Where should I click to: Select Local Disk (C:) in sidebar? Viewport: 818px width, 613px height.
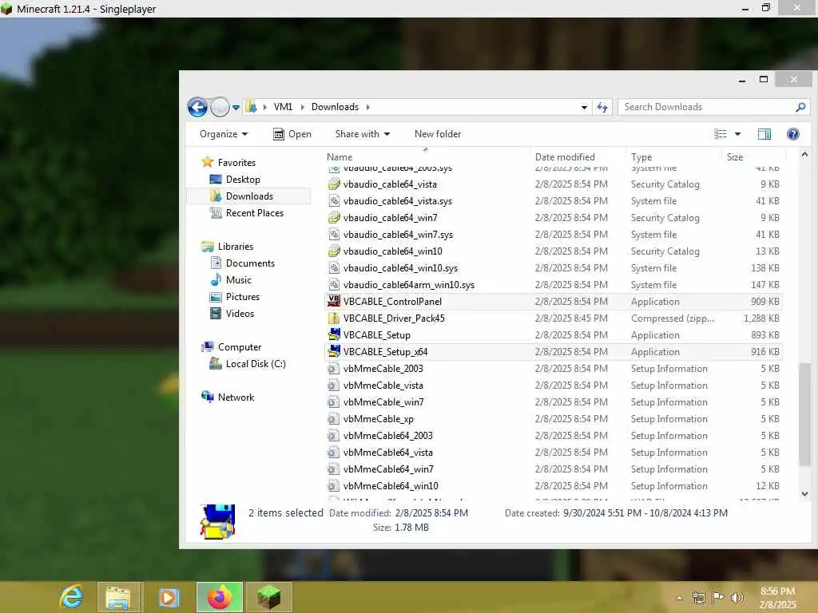[256, 364]
